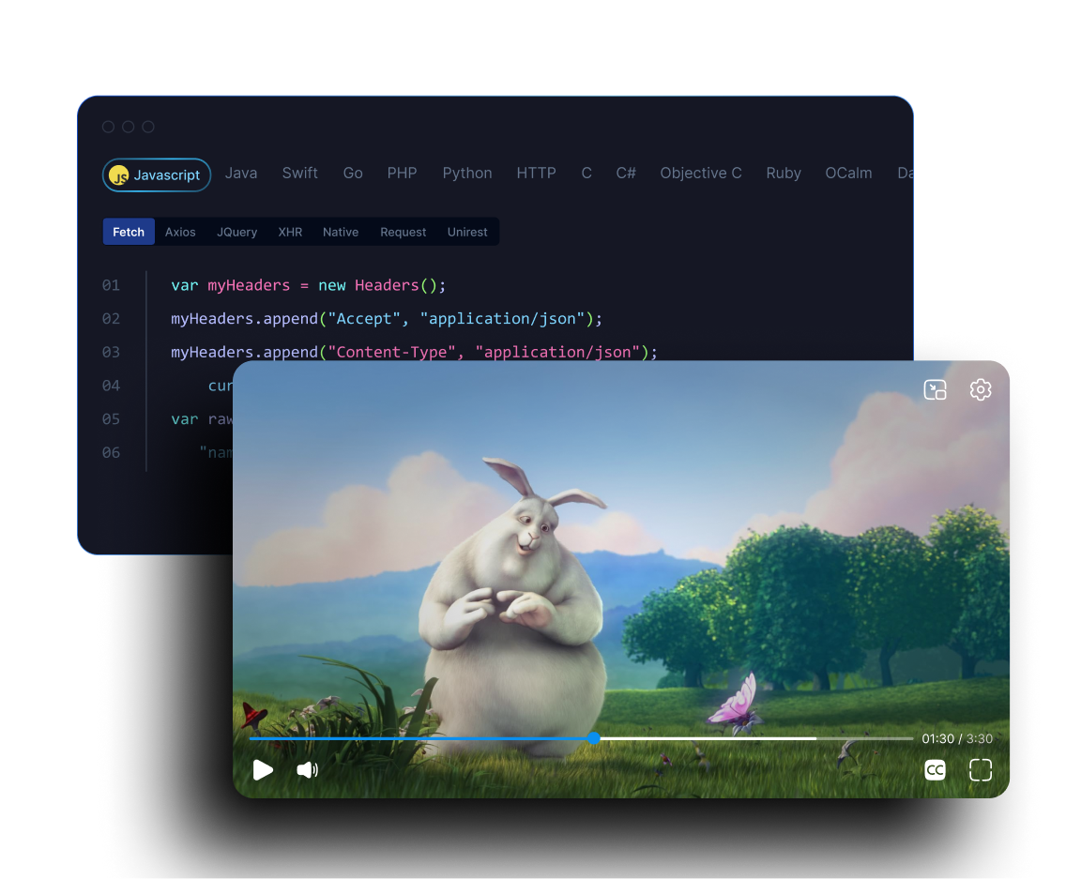Click code line 02 appending Accept header
This screenshot has width=1066, height=879.
(x=387, y=319)
